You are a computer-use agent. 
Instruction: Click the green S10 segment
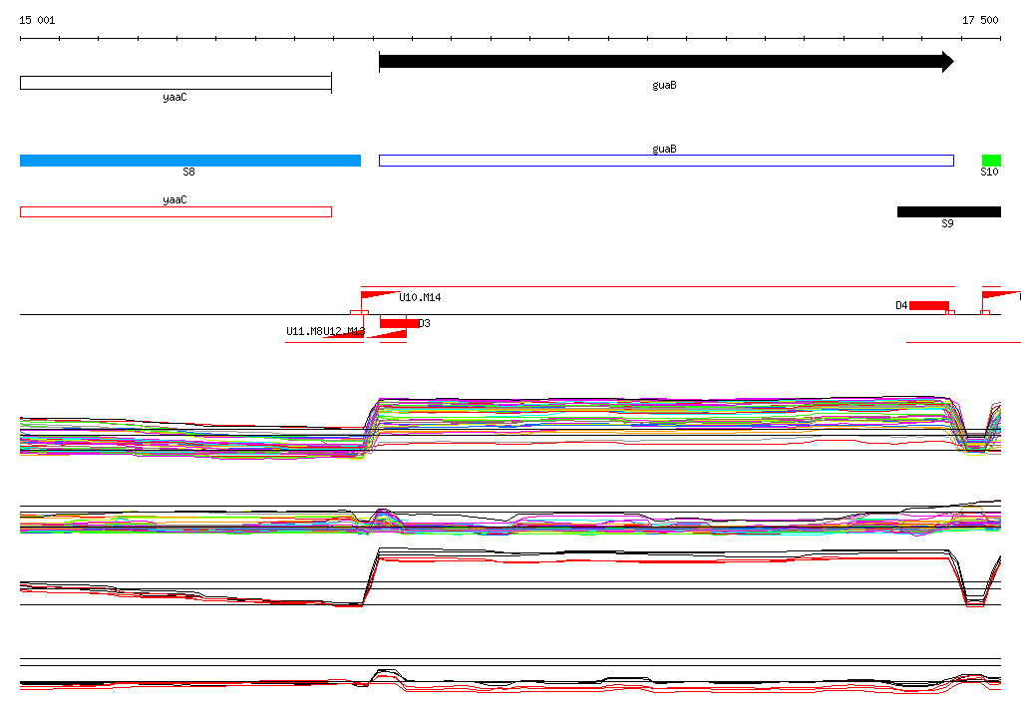(x=991, y=161)
